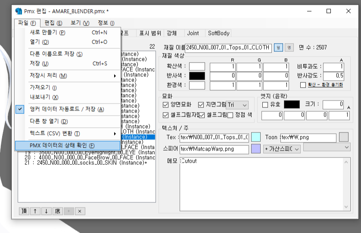Expand the 저장시 처리 (M) submenu

(x=68, y=76)
